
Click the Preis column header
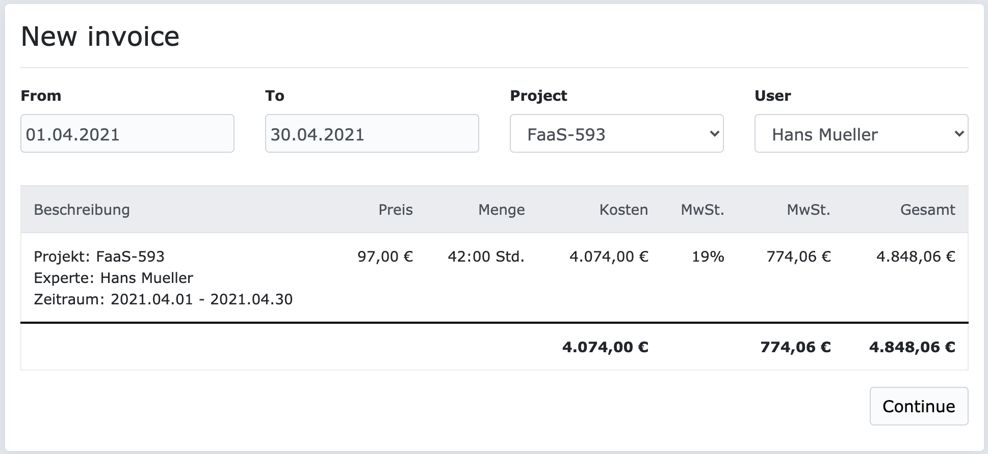(x=395, y=209)
